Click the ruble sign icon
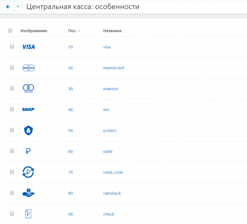Screen dimensions: 247x224 (28, 151)
